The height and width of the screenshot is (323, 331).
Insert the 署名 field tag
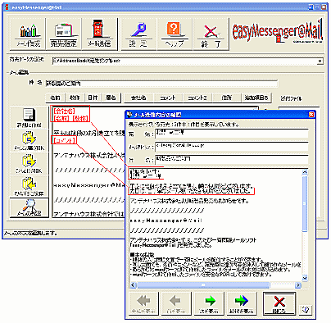tap(111, 98)
